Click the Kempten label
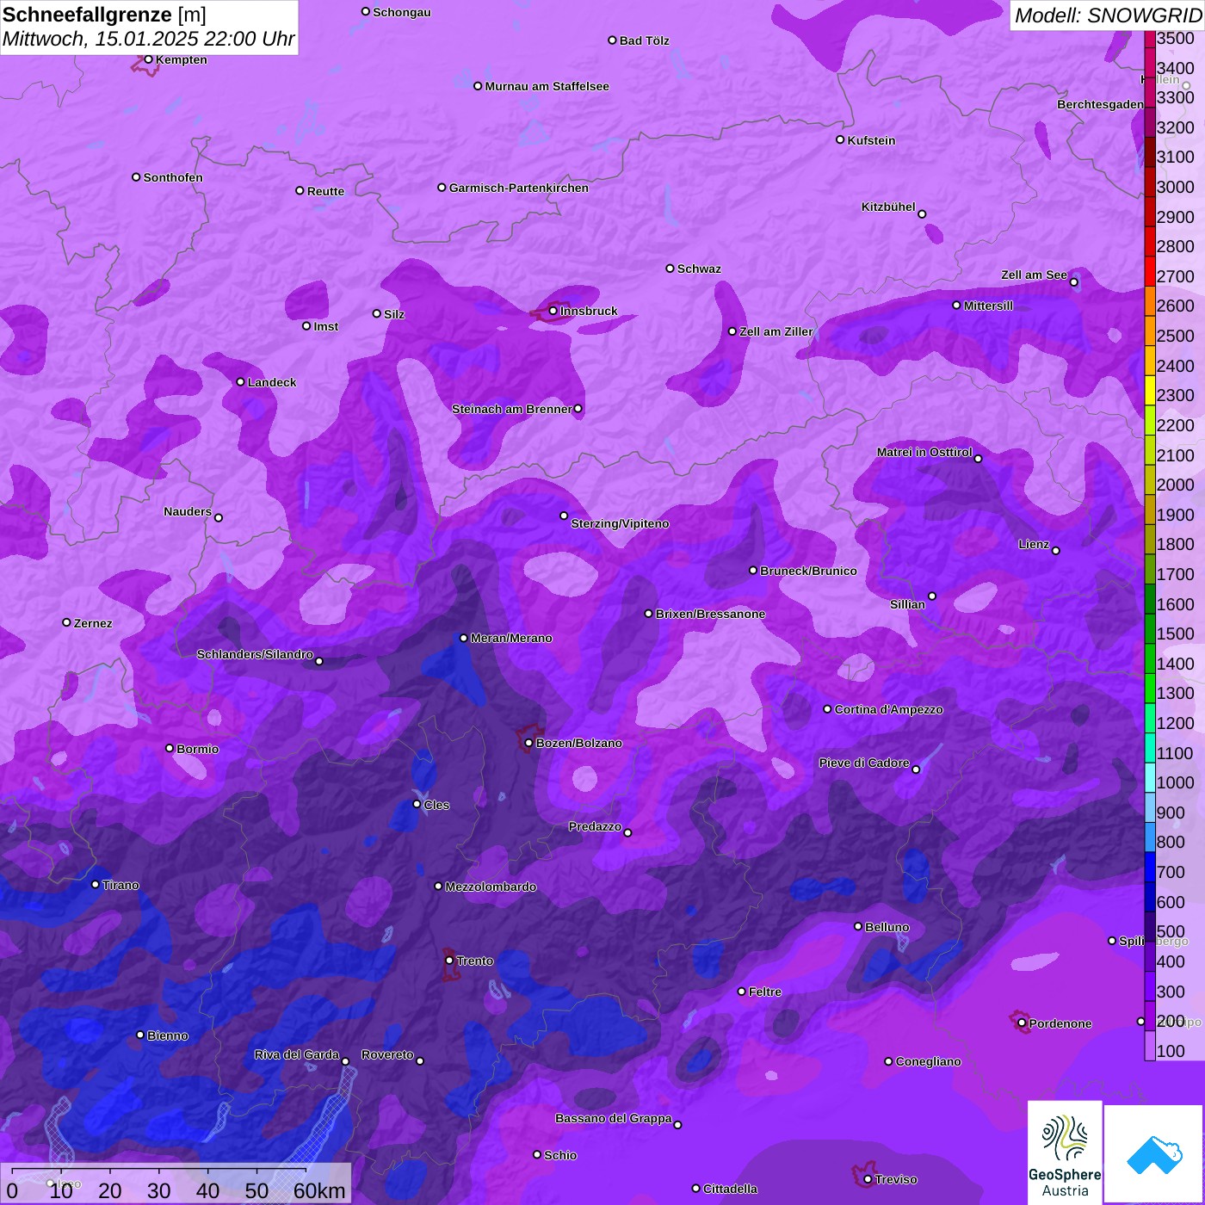The image size is (1205, 1205). click(181, 59)
